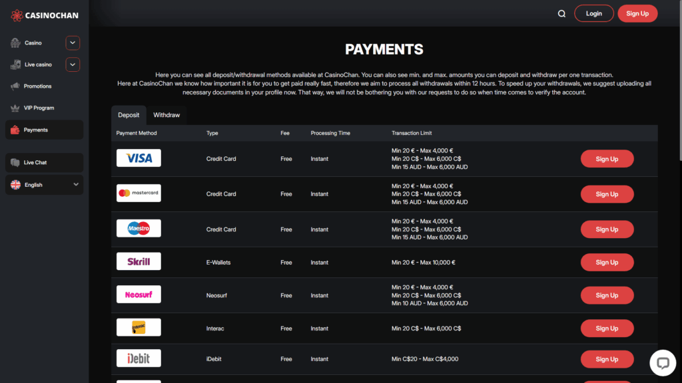Open the search magnifier icon
Image resolution: width=682 pixels, height=383 pixels.
(561, 13)
